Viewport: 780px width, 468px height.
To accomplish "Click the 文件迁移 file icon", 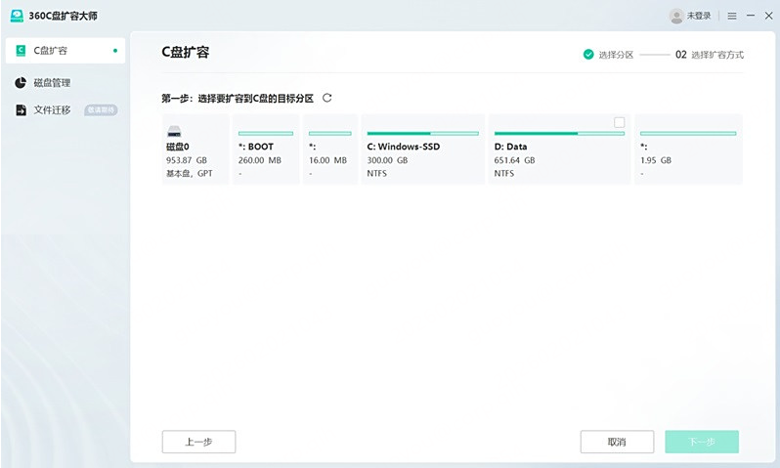I will click(x=21, y=109).
